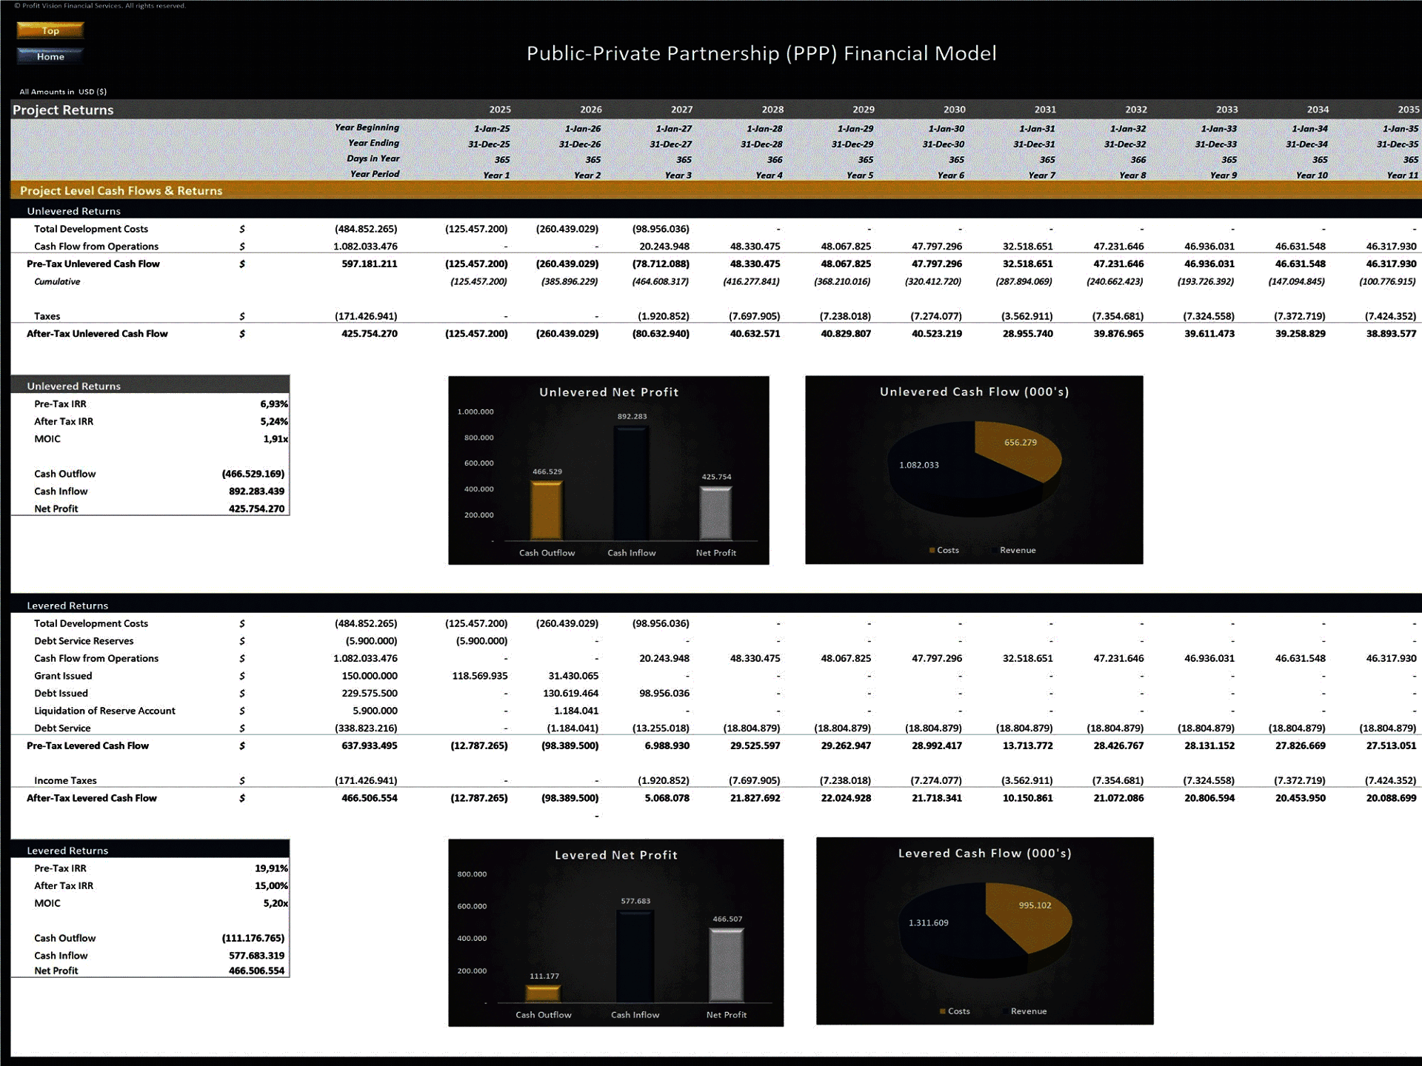Click the gold 466.529 Cash Outflow bar

click(x=548, y=511)
